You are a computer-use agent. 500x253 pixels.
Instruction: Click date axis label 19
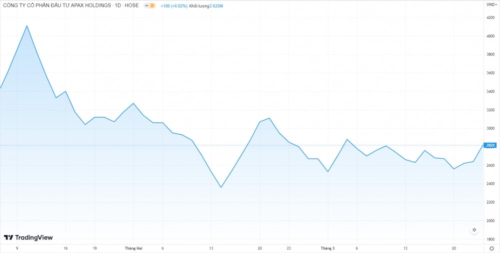94,248
